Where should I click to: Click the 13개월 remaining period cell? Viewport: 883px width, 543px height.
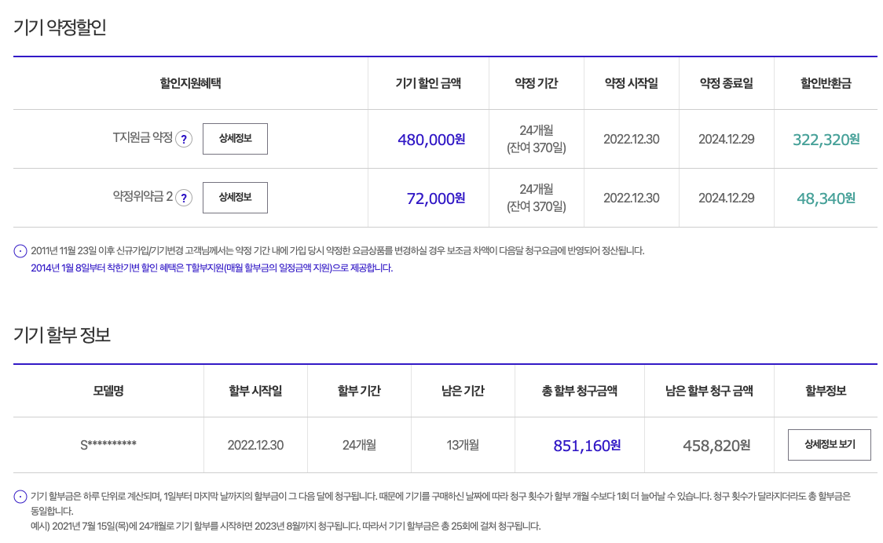pyautogui.click(x=463, y=445)
